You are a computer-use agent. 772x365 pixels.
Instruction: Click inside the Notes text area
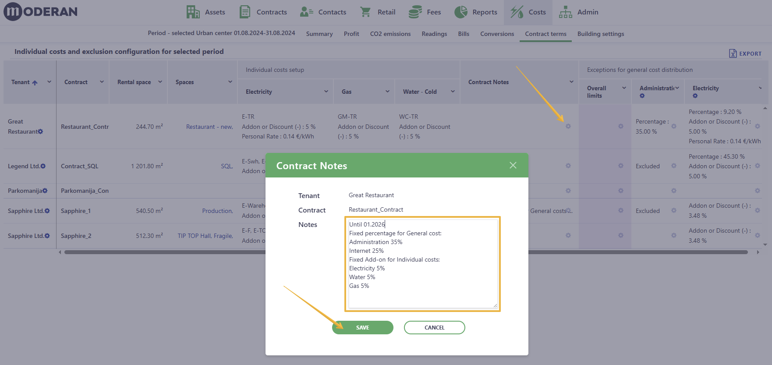coord(422,264)
